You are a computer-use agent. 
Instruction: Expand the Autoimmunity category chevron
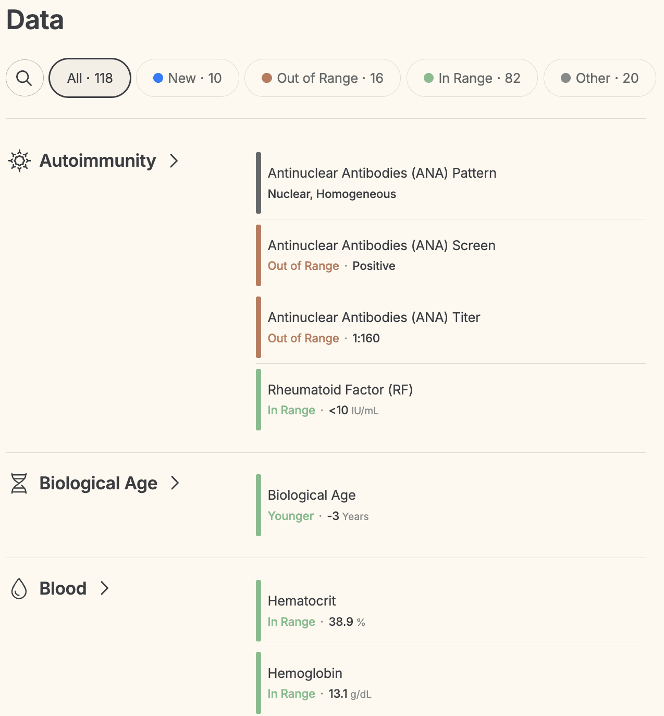[174, 162]
